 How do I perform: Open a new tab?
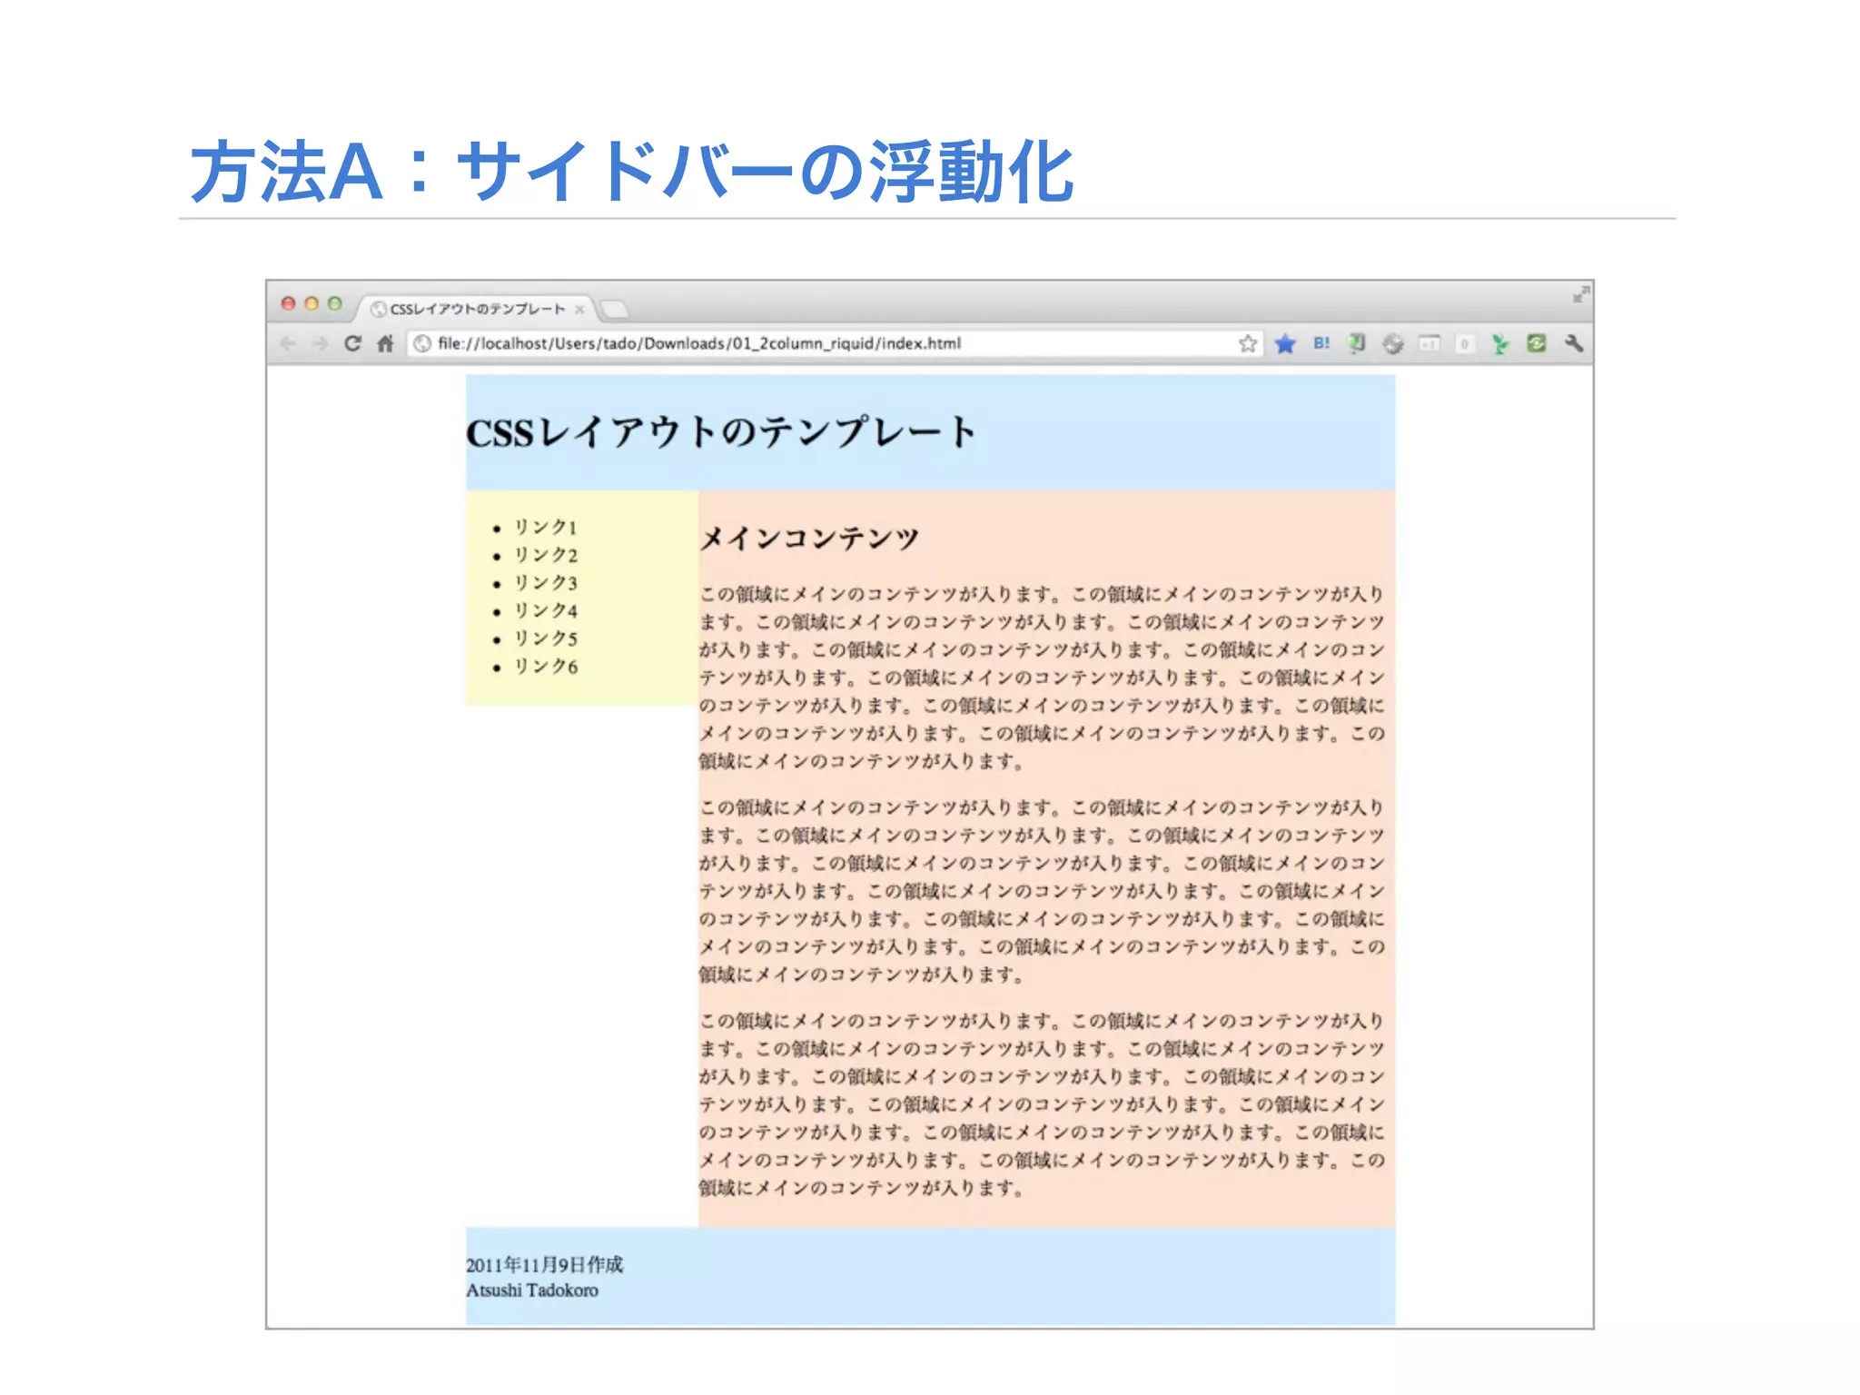tap(615, 310)
